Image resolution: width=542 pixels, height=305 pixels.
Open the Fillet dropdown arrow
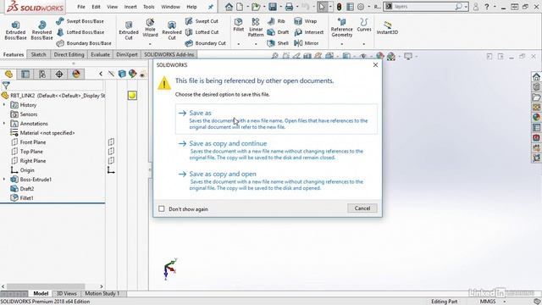pyautogui.click(x=238, y=44)
